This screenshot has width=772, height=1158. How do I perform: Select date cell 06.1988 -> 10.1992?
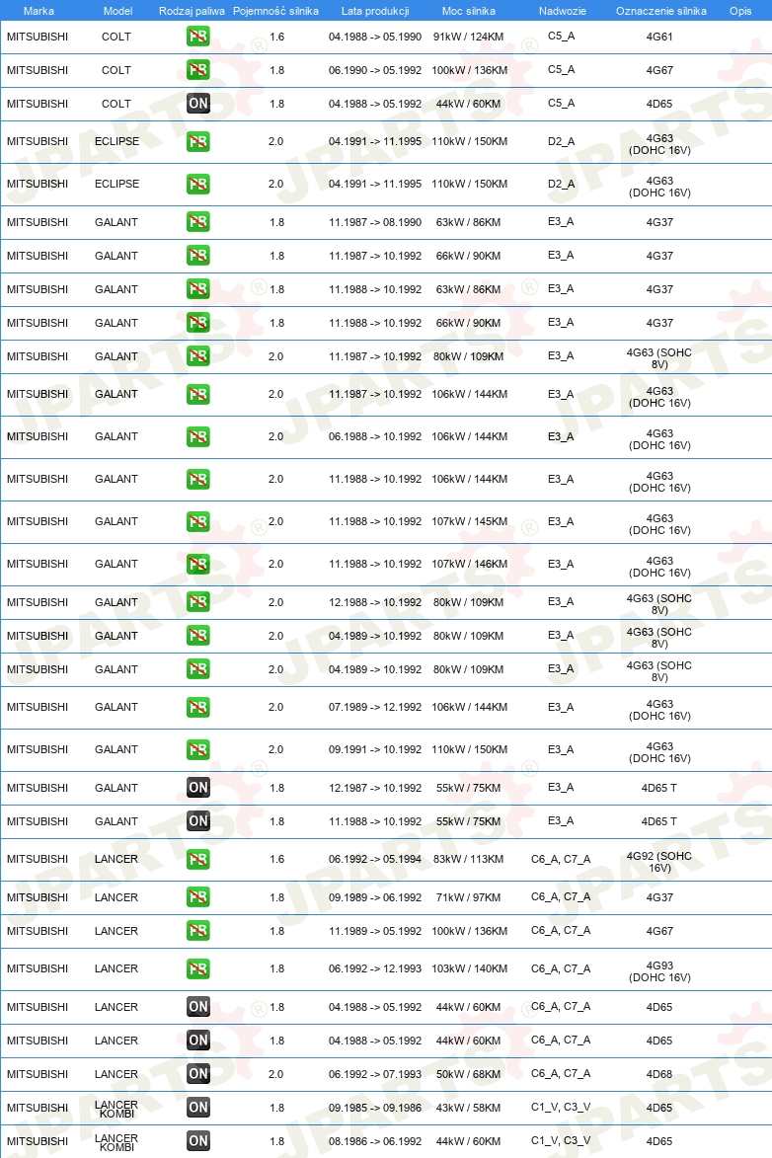[x=375, y=436]
